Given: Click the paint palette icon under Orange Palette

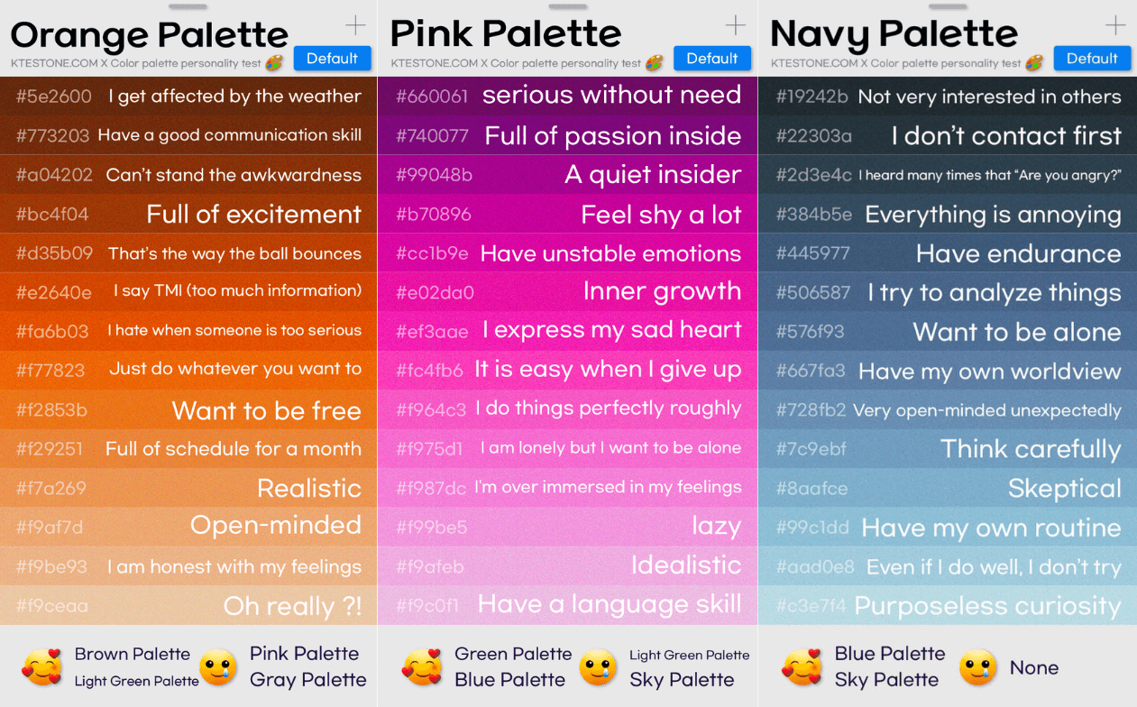Looking at the screenshot, I should point(274,63).
